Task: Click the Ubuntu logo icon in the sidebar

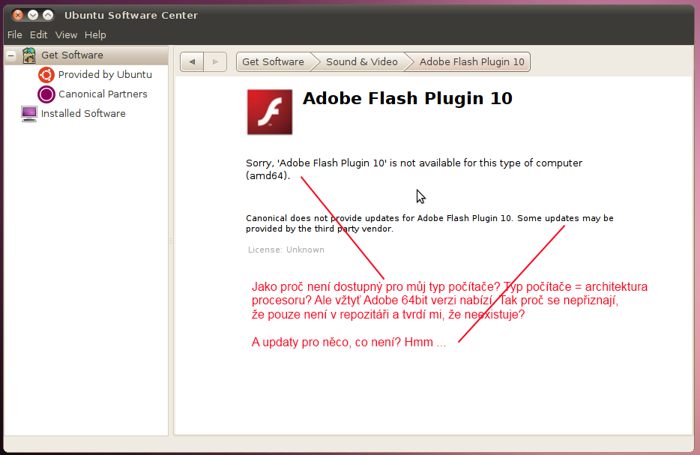Action: pyautogui.click(x=46, y=74)
